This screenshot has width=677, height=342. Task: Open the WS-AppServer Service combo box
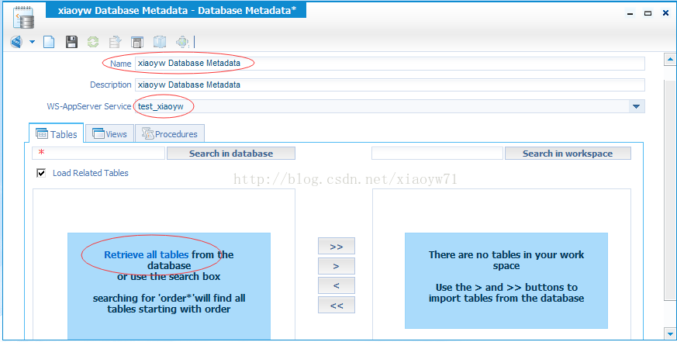tap(390, 106)
